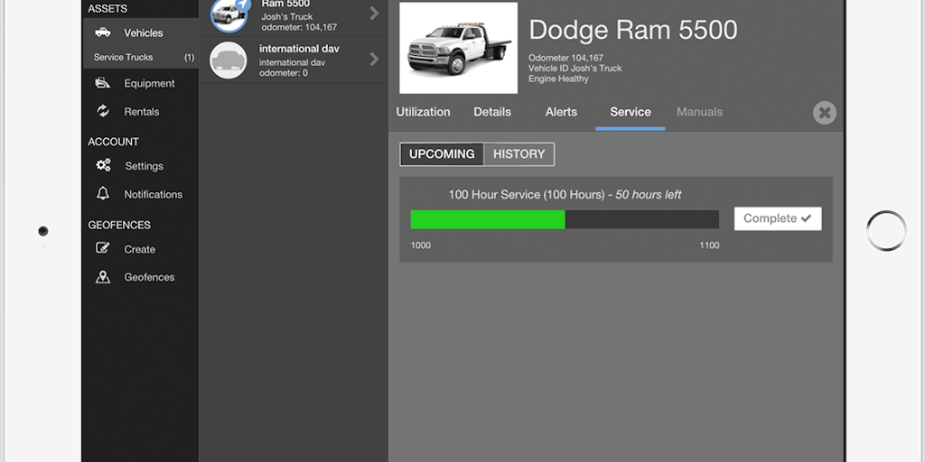The width and height of the screenshot is (925, 462).
Task: Open the Create geofence label
Action: pyautogui.click(x=140, y=249)
